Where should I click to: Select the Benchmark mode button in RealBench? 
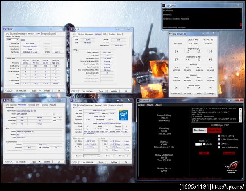point(200,130)
